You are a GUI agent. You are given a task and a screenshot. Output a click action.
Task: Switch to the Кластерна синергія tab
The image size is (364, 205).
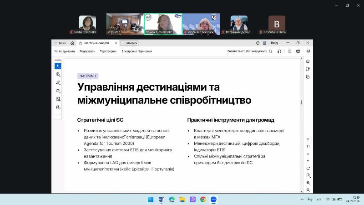click(98, 43)
